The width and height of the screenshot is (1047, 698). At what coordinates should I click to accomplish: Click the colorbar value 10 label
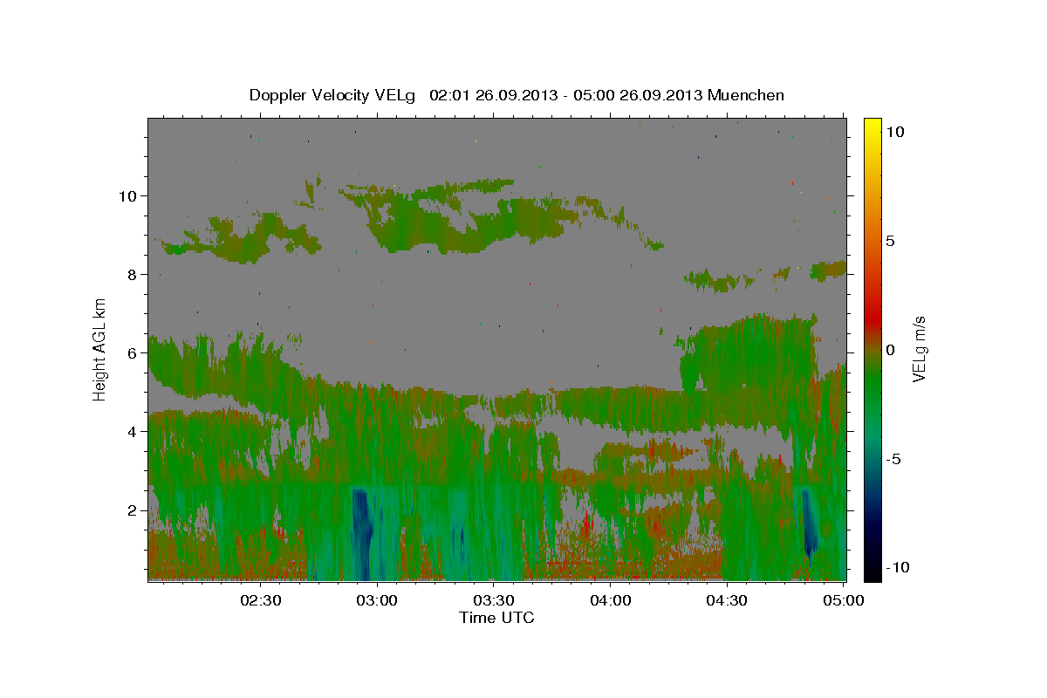tap(894, 132)
